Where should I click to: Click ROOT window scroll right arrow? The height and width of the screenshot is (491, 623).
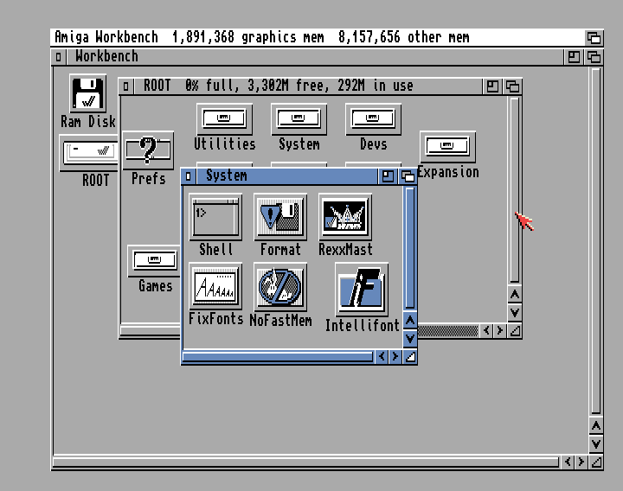point(500,330)
